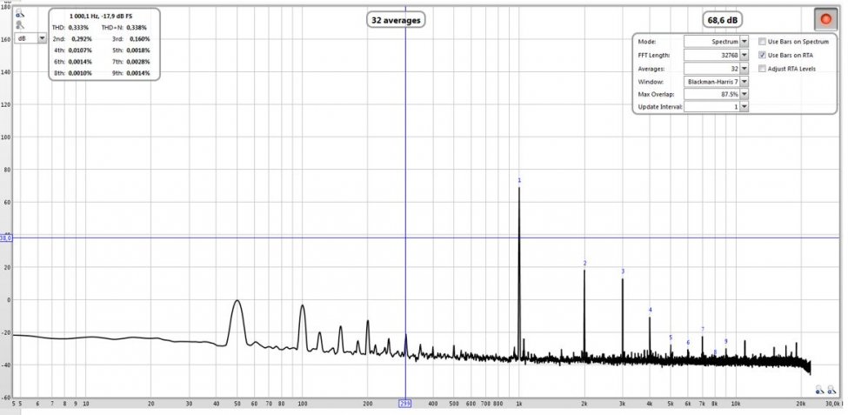Screen dimensions: 848x415
Task: Click the harmonic marker labeled 1
Action: [x=519, y=180]
